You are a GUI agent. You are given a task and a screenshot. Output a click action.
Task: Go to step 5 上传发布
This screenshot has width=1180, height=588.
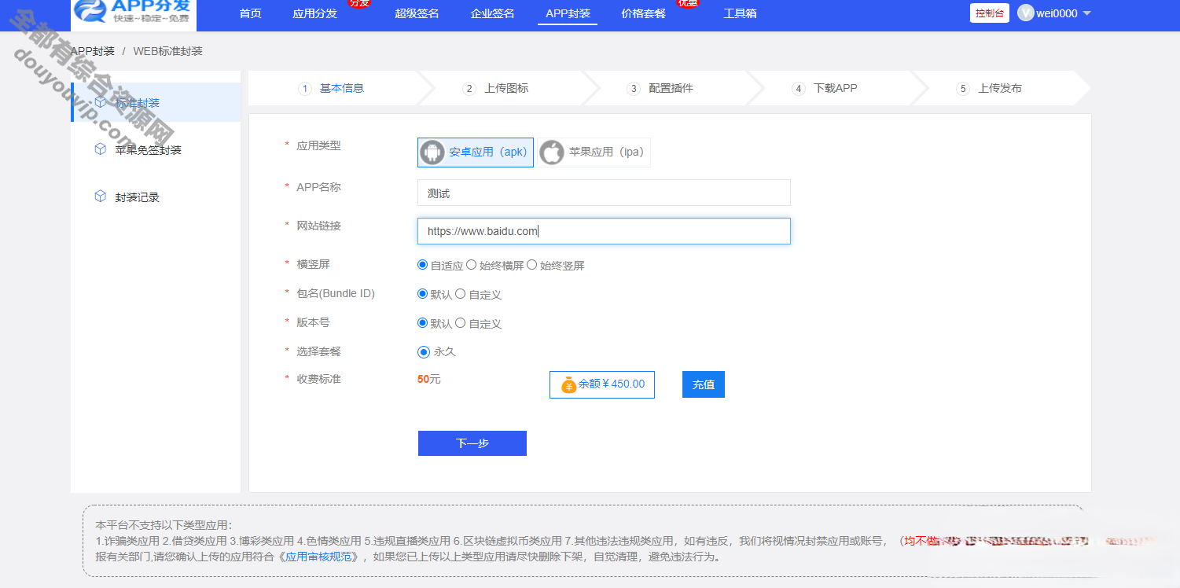pos(989,88)
